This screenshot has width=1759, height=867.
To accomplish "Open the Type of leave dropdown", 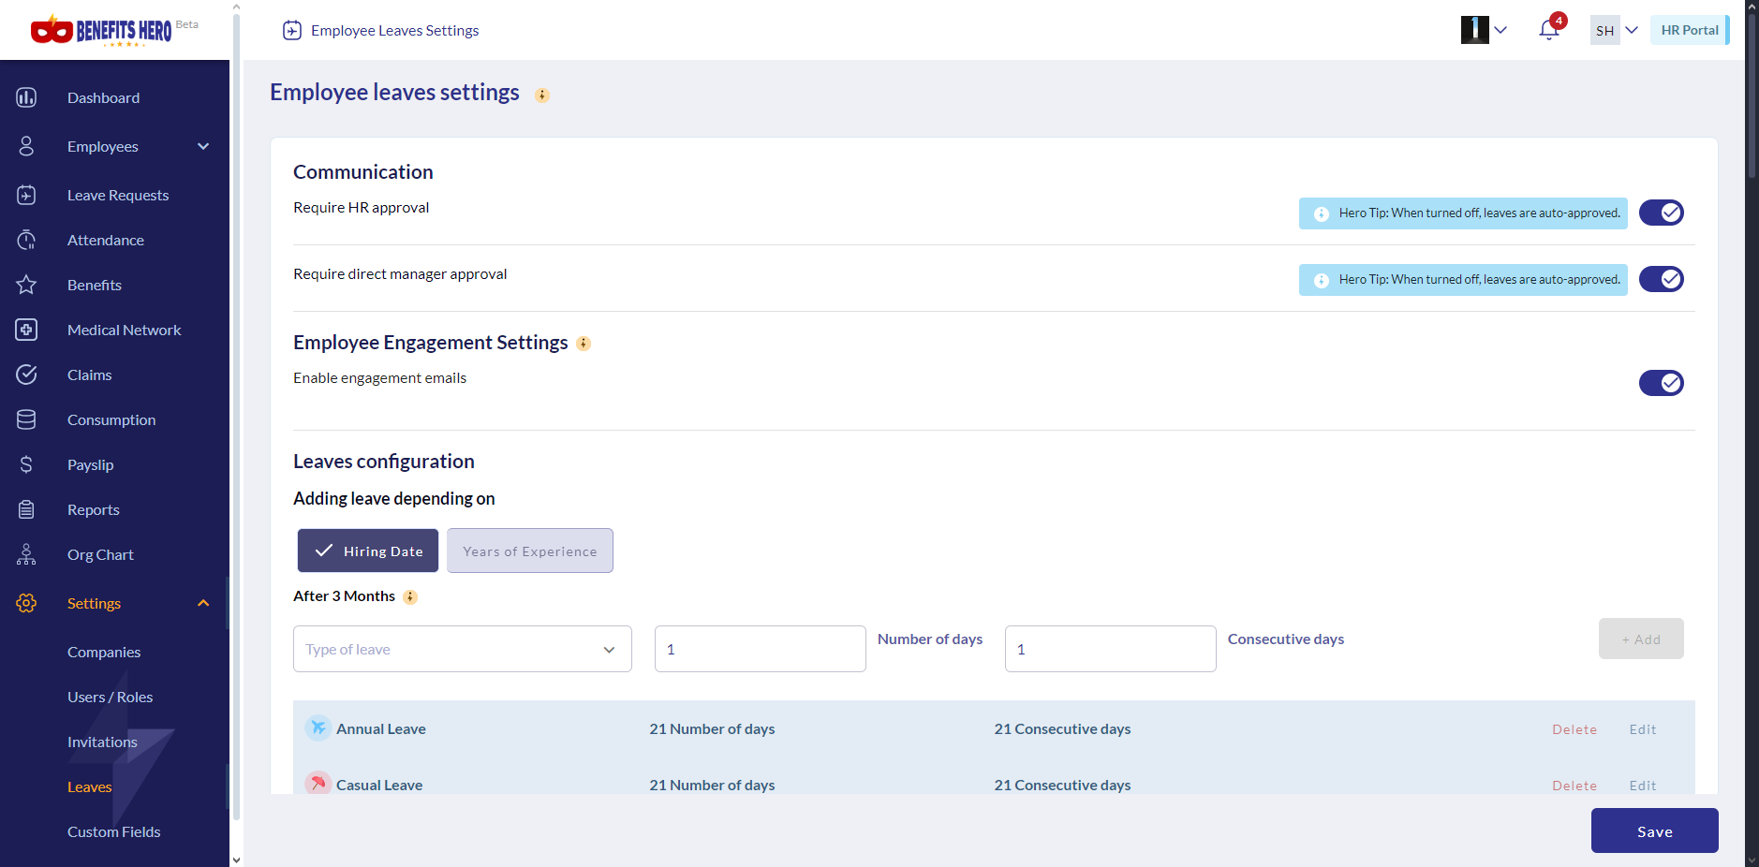I will click(x=462, y=649).
